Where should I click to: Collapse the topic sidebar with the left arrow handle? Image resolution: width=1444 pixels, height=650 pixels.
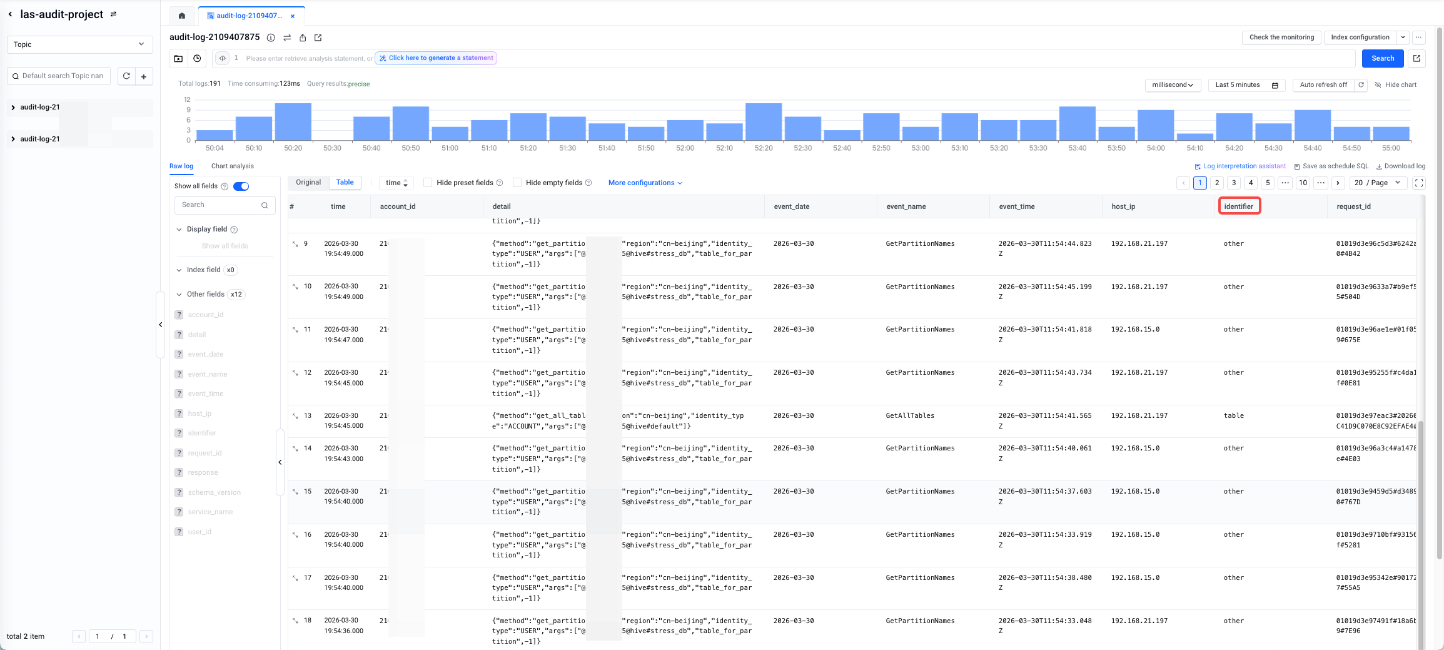161,325
